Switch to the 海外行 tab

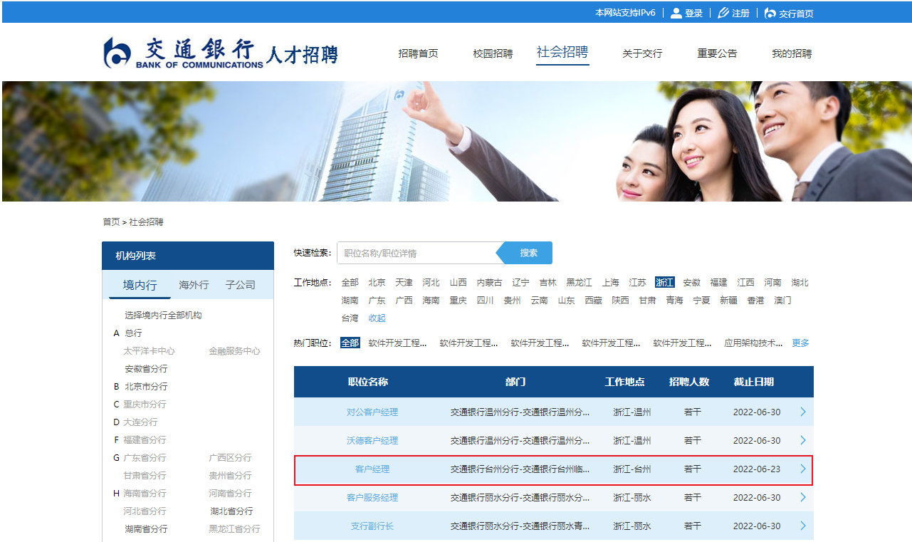[x=194, y=285]
